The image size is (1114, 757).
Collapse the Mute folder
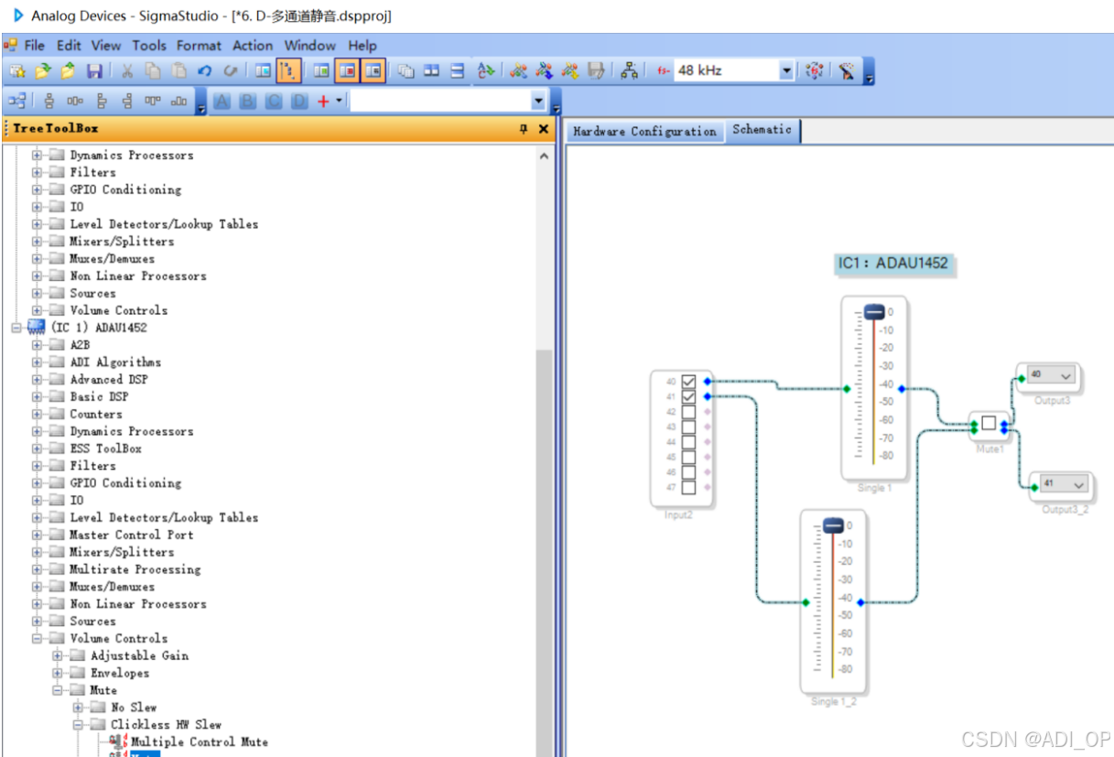[57, 690]
